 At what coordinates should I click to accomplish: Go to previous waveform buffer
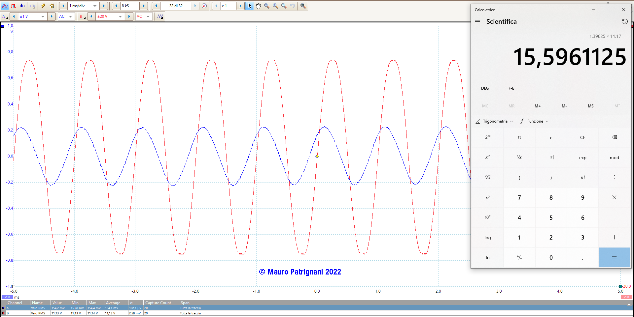pos(156,6)
